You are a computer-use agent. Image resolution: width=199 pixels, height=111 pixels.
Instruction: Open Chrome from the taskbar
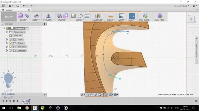(27, 108)
